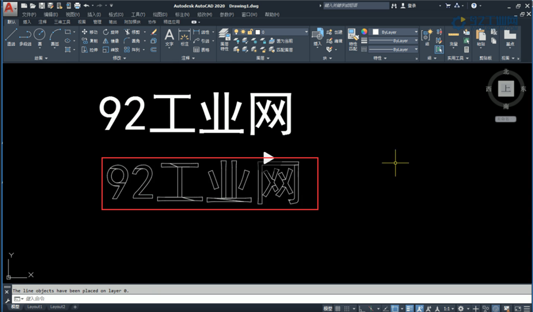Click the Plot/Print icon in quick access toolbar
Image resolution: width=533 pixels, height=312 pixels.
click(77, 5)
